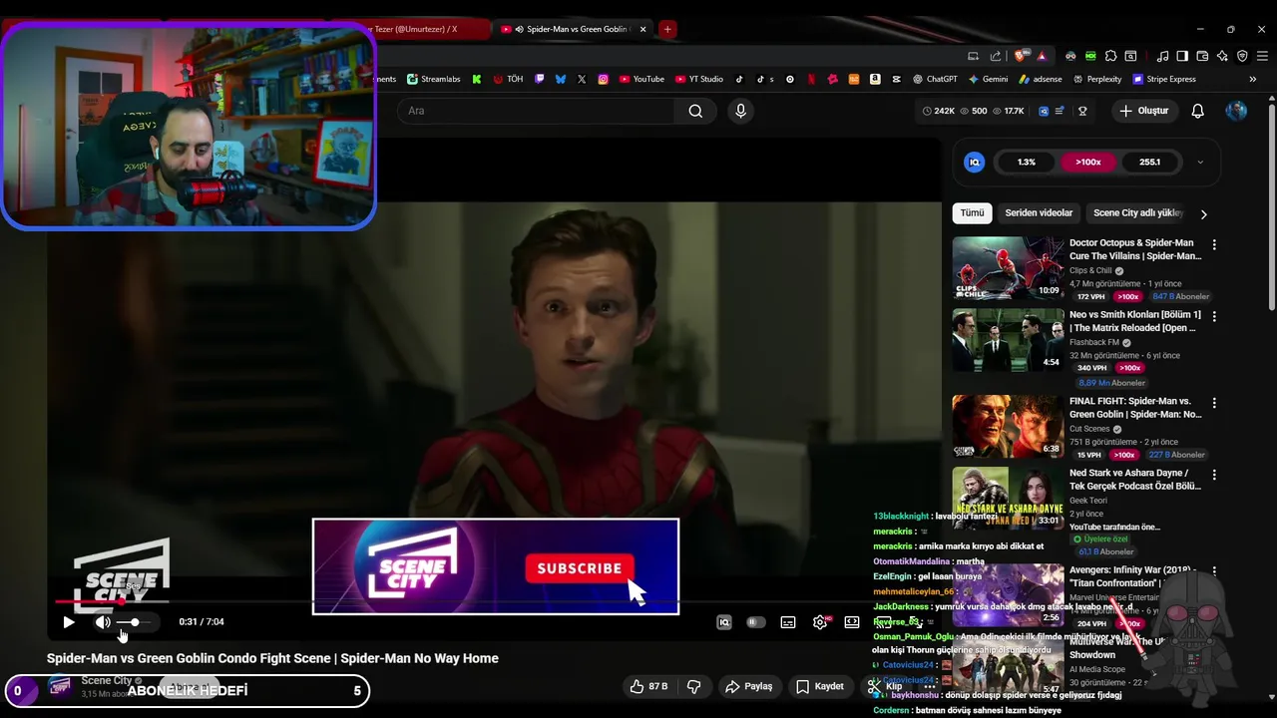Click the Oluştur create button
Screen dimensions: 1277x718
pyautogui.click(x=1143, y=111)
